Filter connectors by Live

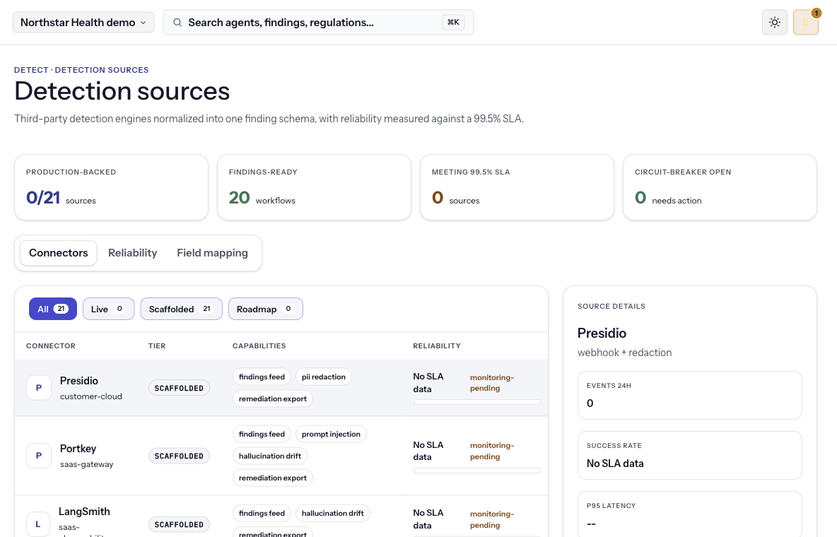coord(108,309)
